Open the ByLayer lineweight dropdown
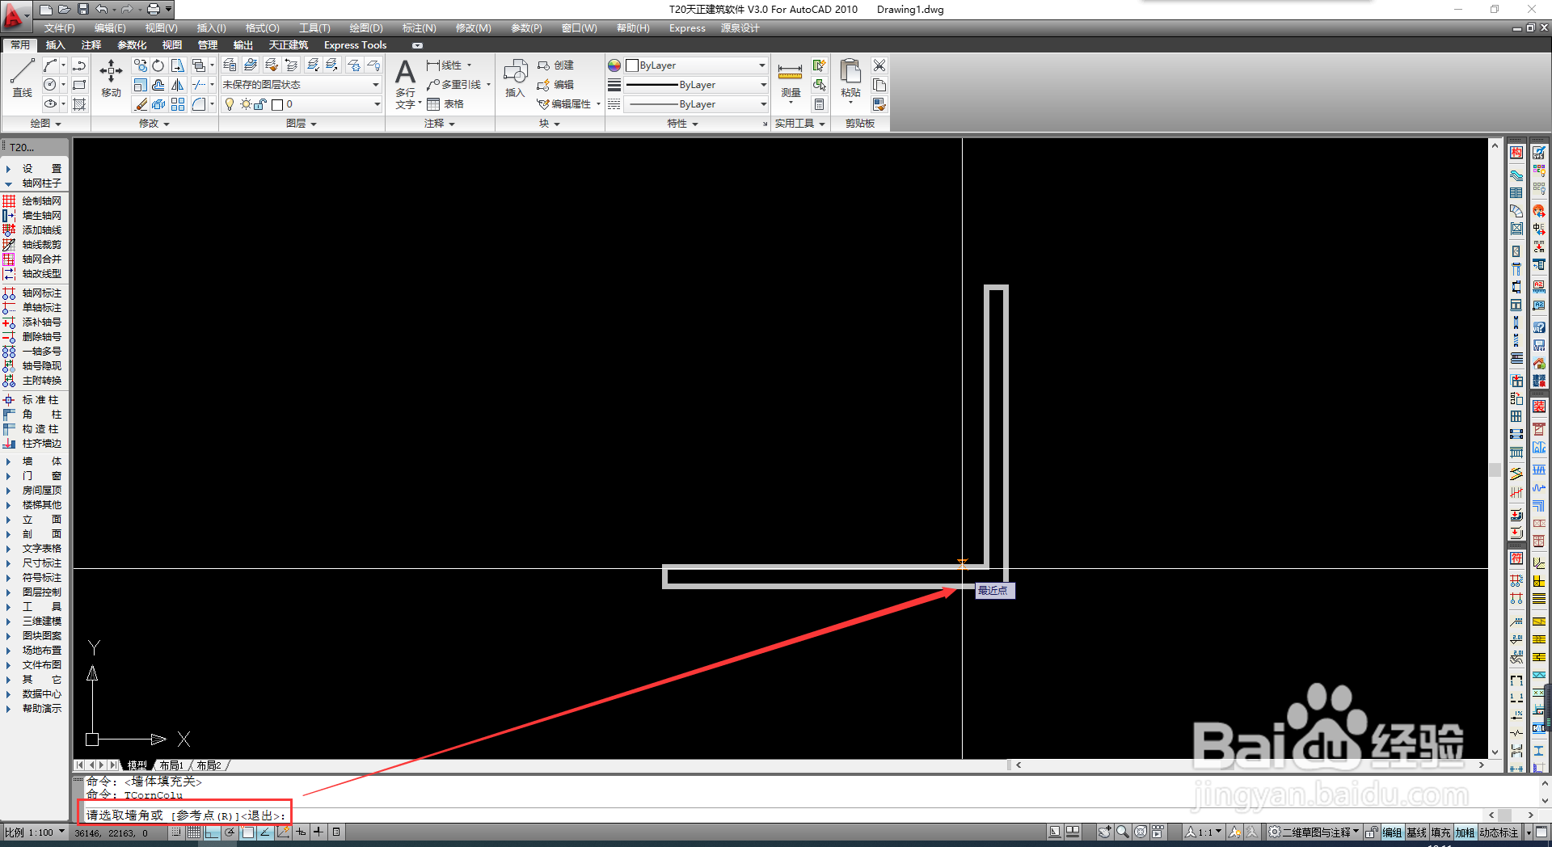 [x=696, y=85]
